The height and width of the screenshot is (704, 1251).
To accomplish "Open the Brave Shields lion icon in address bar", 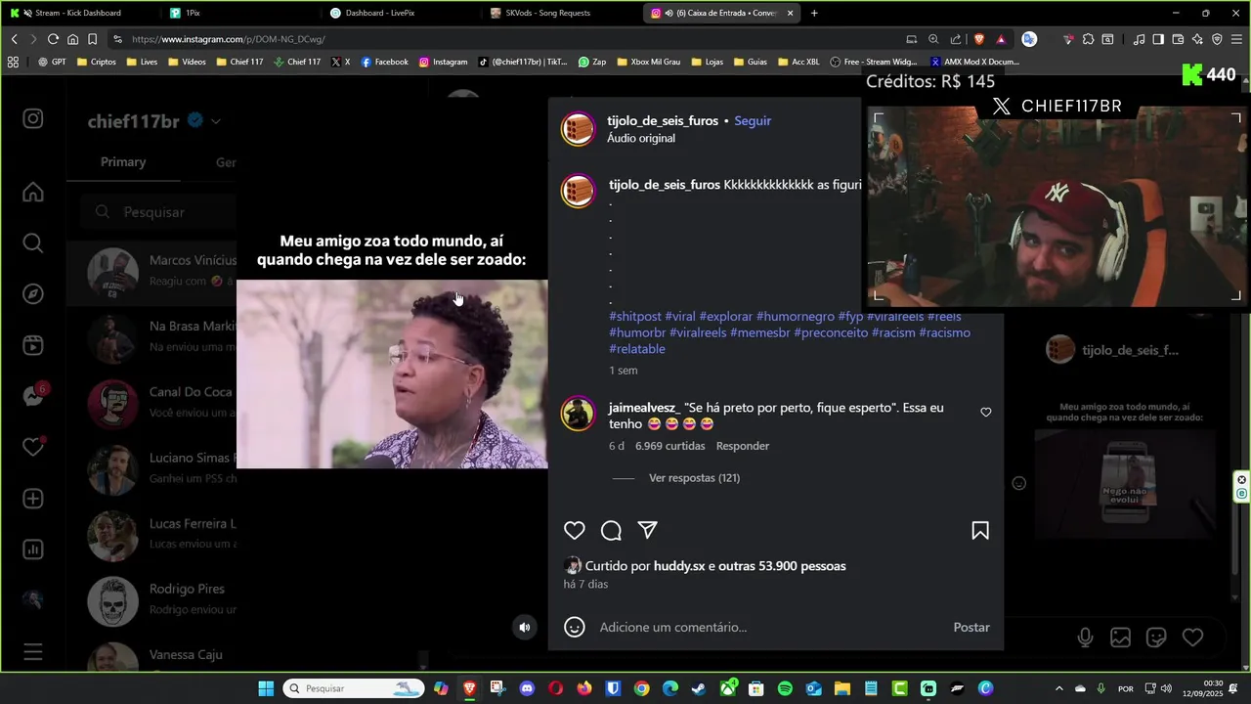I will (x=978, y=39).
